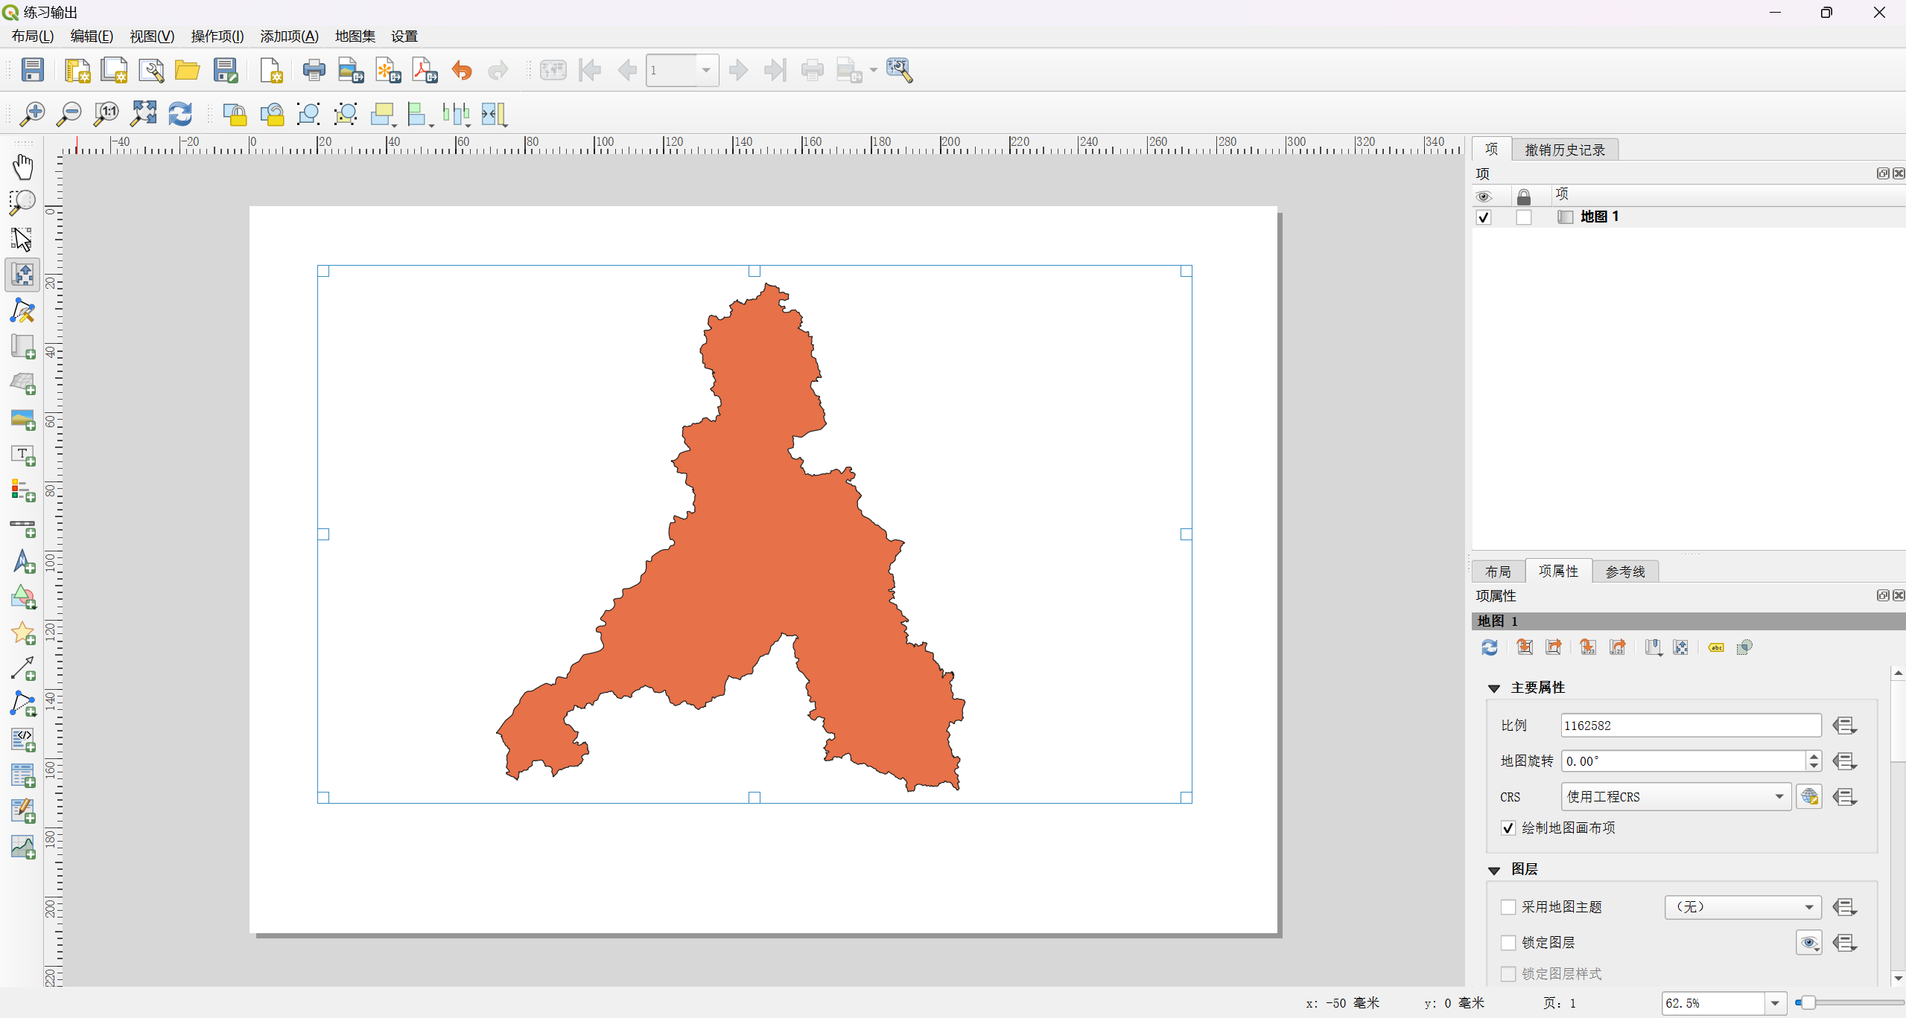Screen dimensions: 1906x1018
Task: Open the layer visibility preset menu beside 锁定图层
Action: click(x=1809, y=943)
